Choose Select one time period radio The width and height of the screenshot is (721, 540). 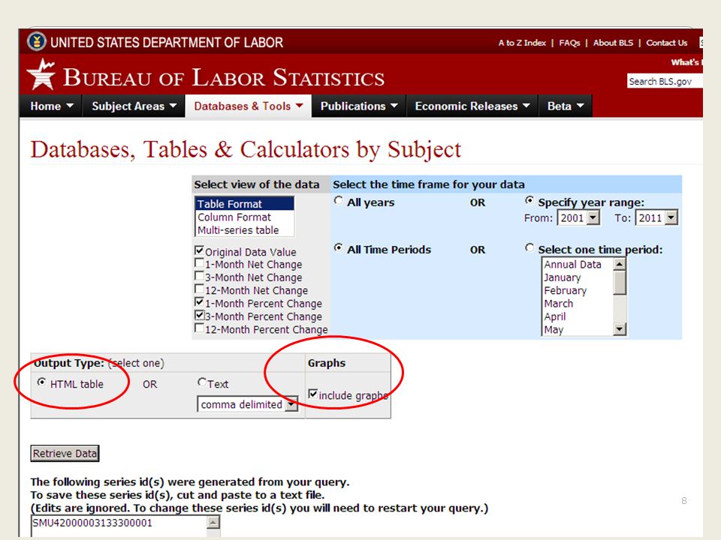pyautogui.click(x=529, y=248)
